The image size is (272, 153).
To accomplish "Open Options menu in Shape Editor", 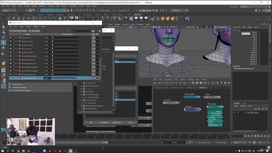I will pos(36,27).
